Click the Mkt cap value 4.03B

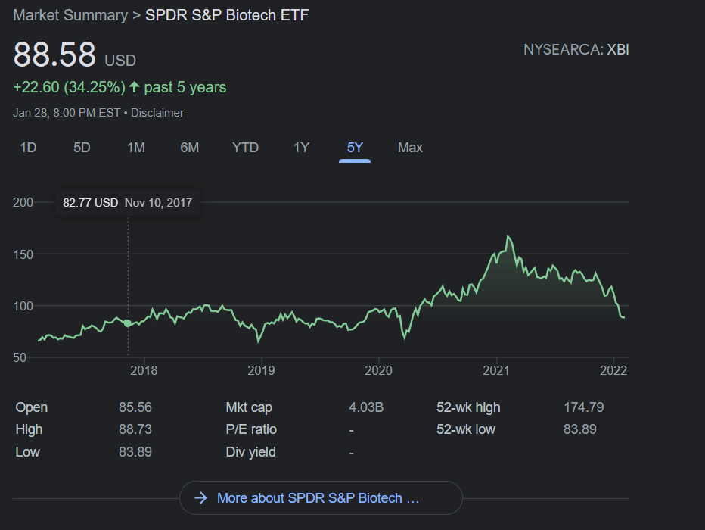(x=366, y=407)
